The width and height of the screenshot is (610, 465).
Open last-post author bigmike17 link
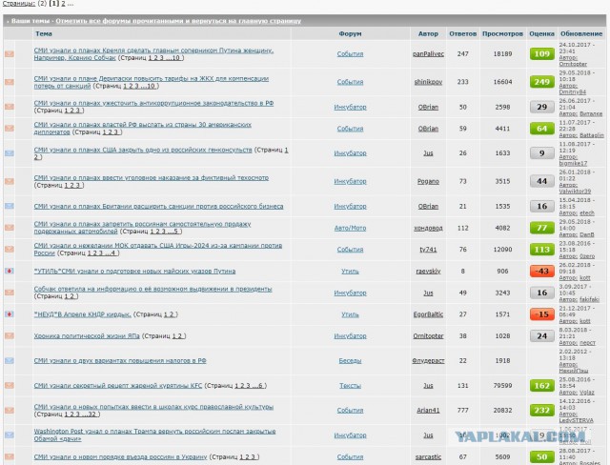pyautogui.click(x=573, y=163)
